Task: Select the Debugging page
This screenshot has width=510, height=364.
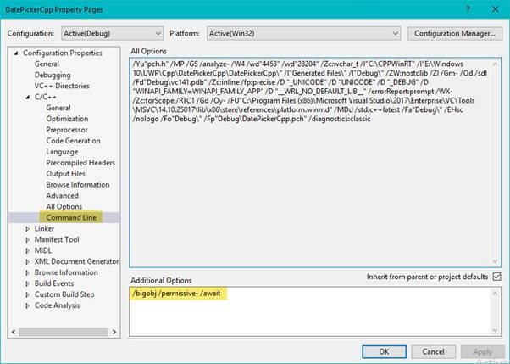Action: click(53, 75)
